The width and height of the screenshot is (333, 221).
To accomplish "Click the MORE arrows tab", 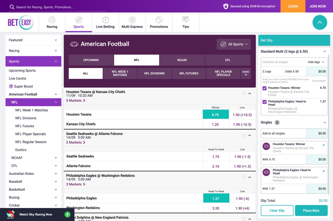I will (246, 73).
